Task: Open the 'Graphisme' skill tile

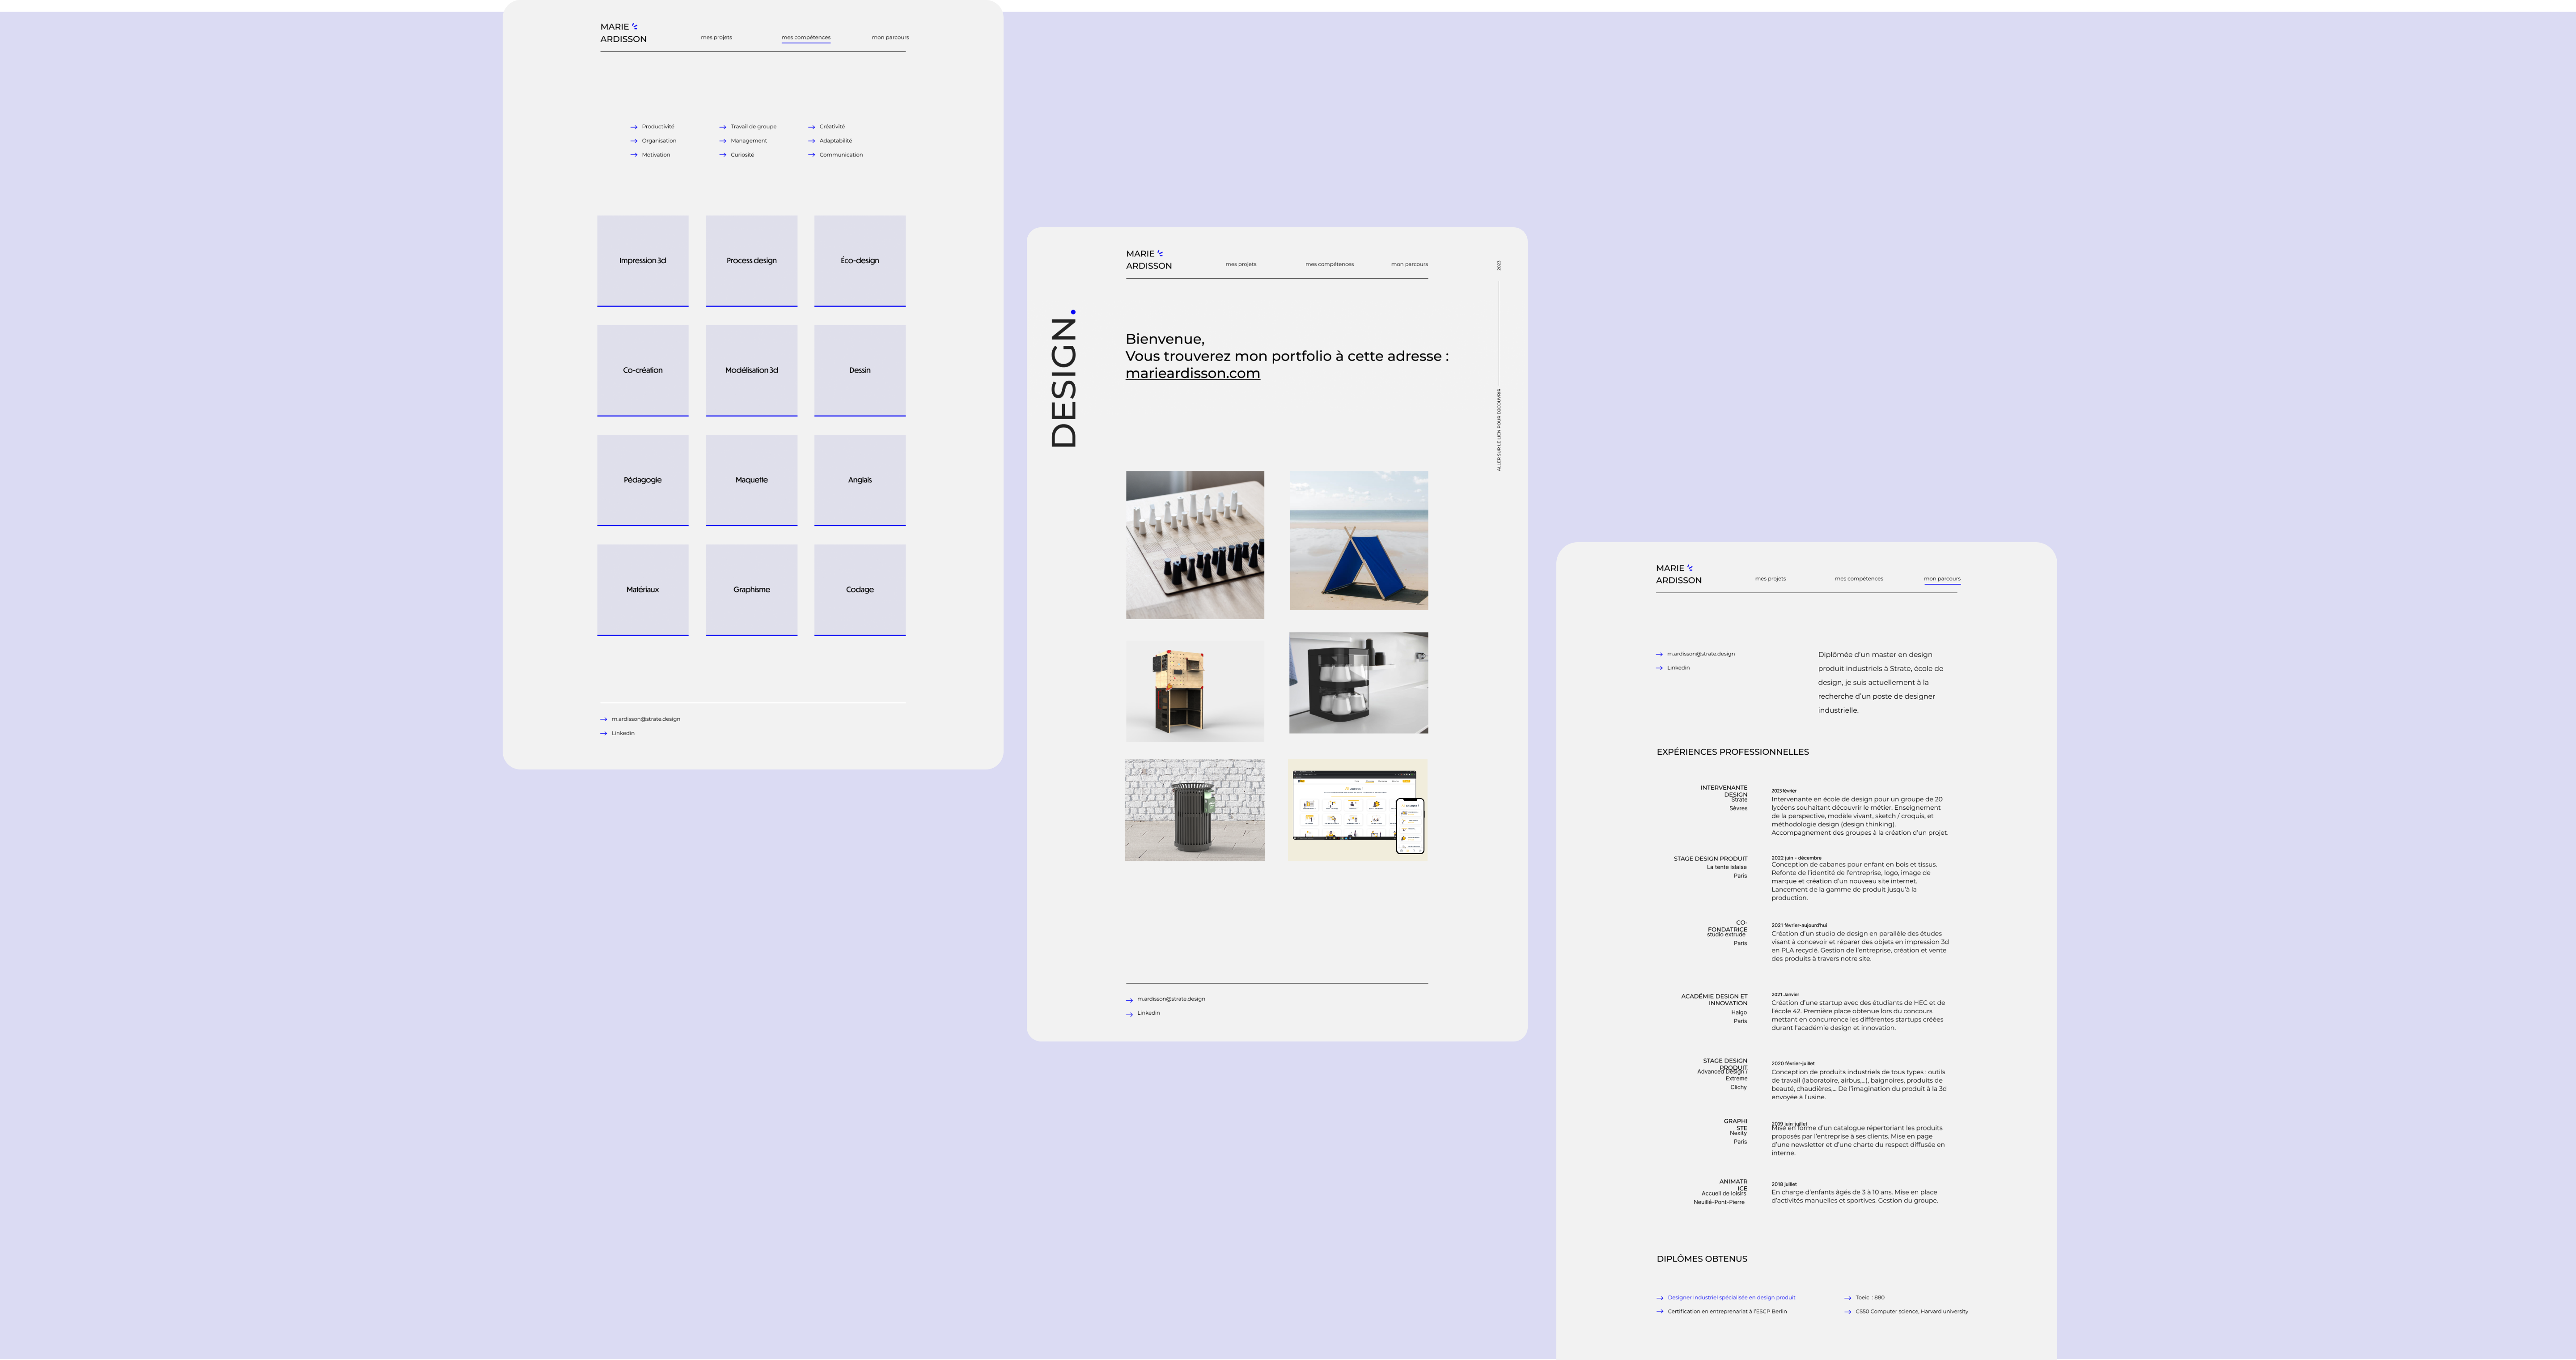Action: (751, 590)
